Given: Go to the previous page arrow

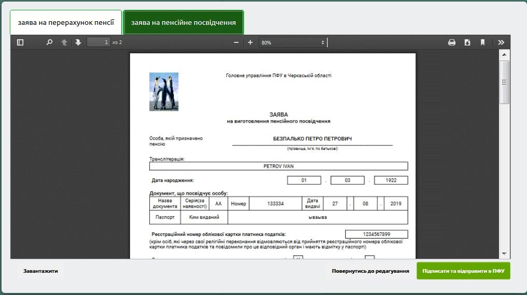Looking at the screenshot, I should (x=64, y=42).
